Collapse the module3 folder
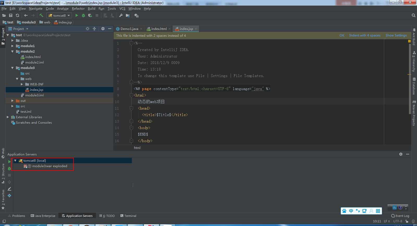The width and height of the screenshot is (417, 226). pyautogui.click(x=13, y=68)
